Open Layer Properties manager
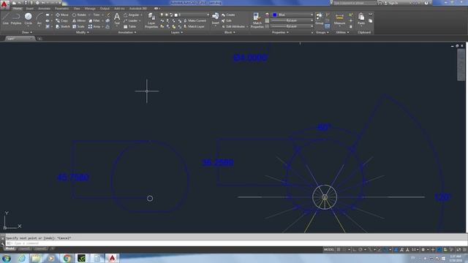Image resolution: width=468 pixels, height=263 pixels. (x=151, y=20)
